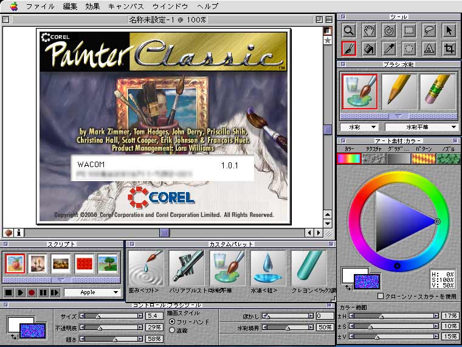This screenshot has height=347, width=462.
Task: Open the 効果 menu
Action: point(92,6)
